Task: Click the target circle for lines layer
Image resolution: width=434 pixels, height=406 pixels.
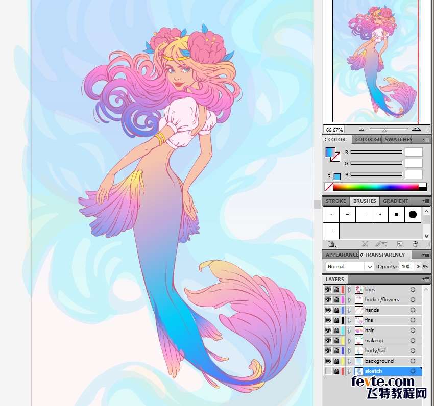Action: 413,290
